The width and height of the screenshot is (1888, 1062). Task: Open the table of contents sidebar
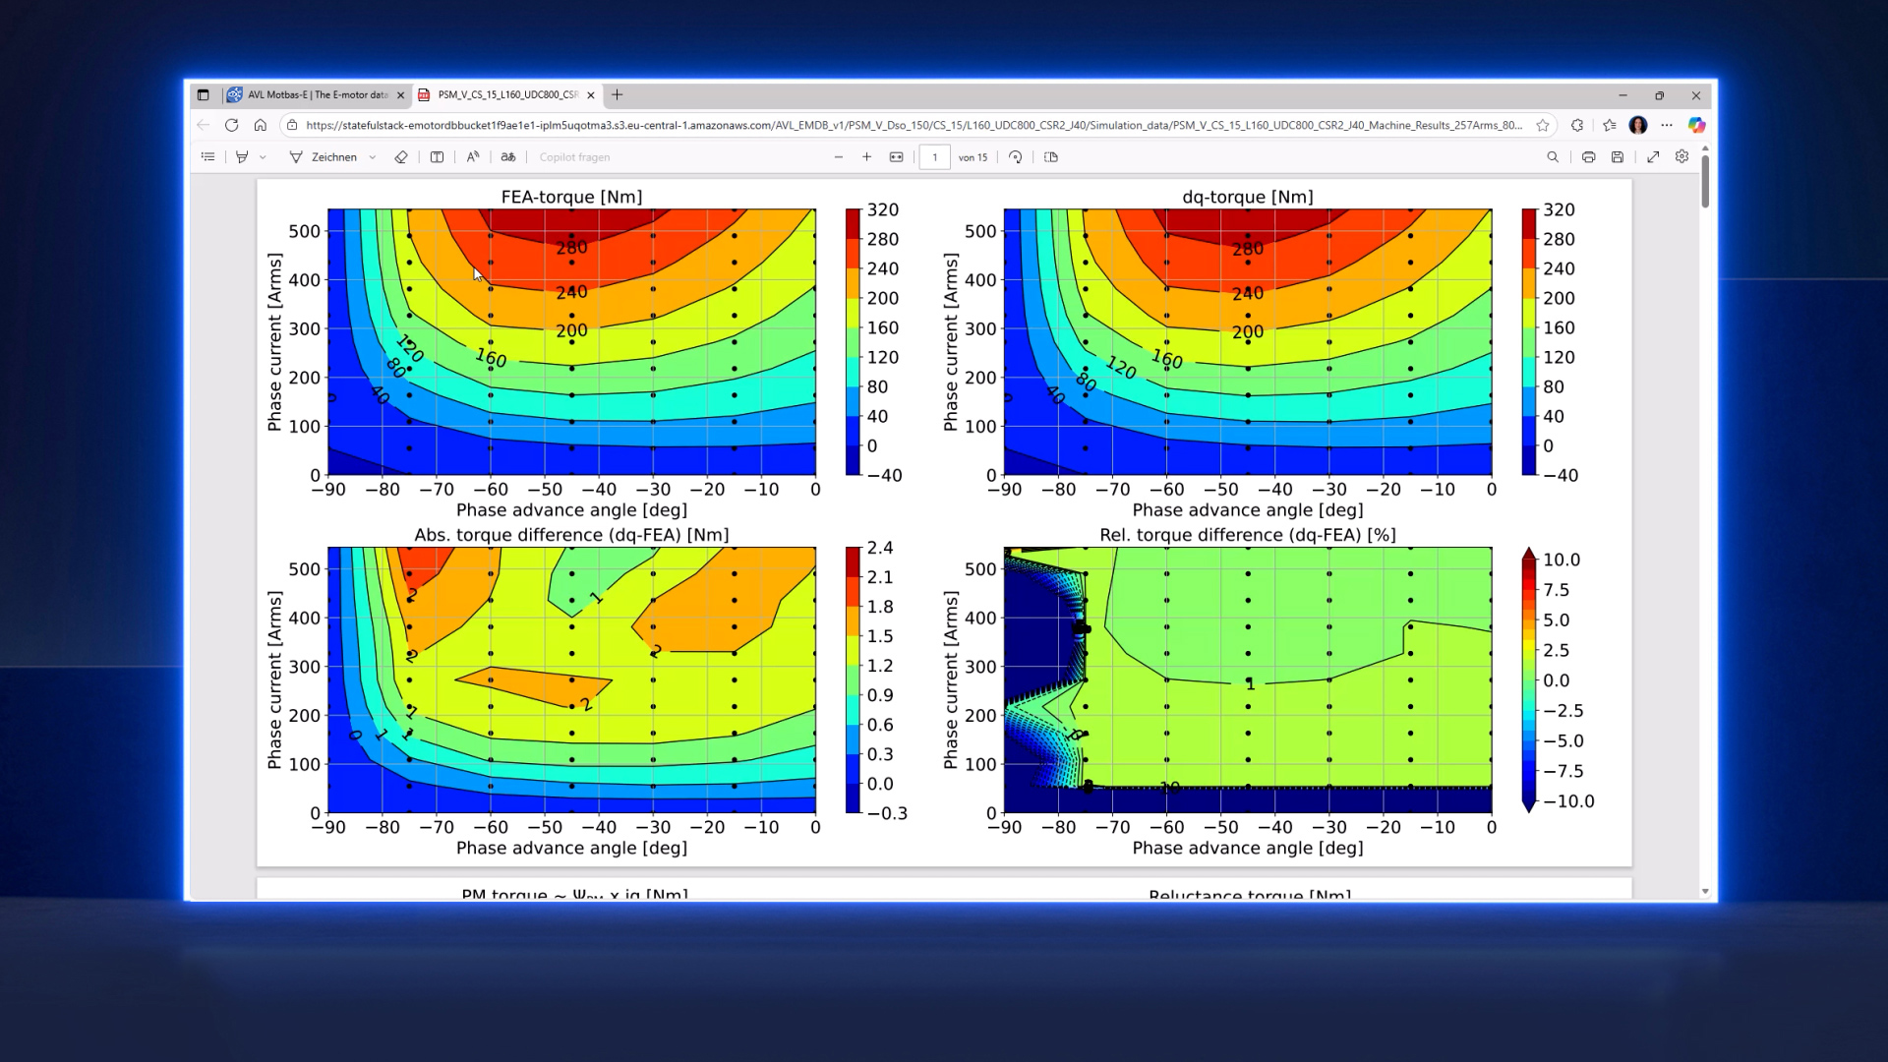pos(207,157)
